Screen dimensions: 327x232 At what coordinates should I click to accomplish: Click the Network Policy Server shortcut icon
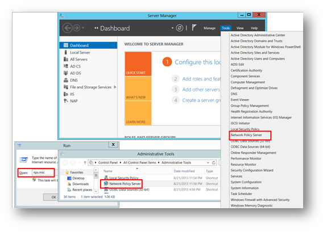tap(106, 184)
